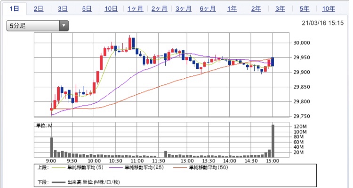353x188 pixels.
Task: Open the 5日 period chart
Action: click(87, 9)
